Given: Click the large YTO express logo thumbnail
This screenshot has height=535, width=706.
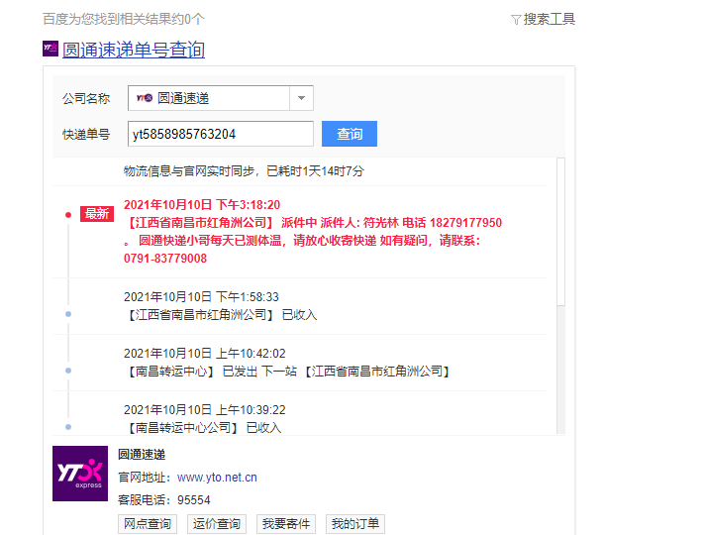Looking at the screenshot, I should tap(80, 474).
